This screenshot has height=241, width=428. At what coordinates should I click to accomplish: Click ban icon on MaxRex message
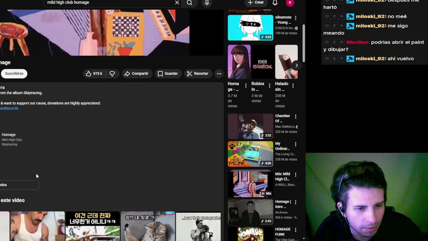(327, 42)
